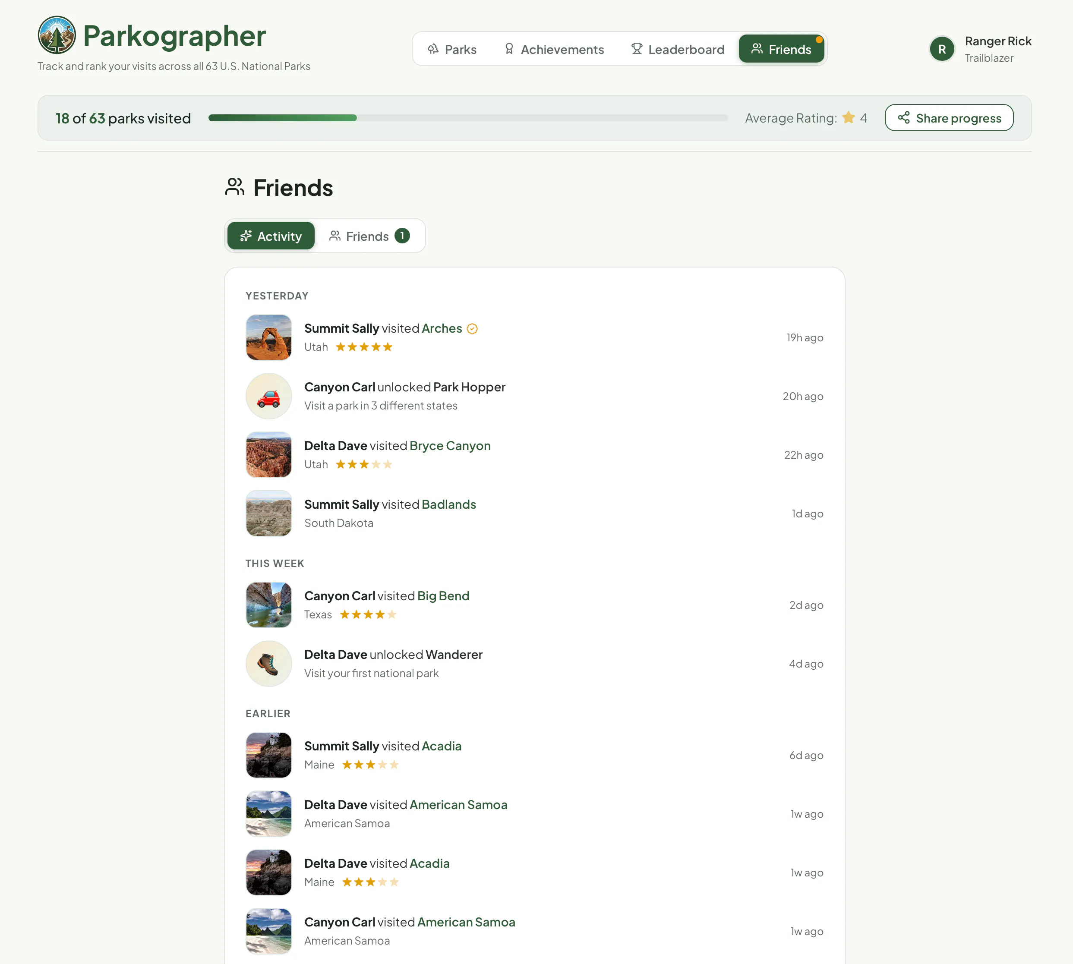This screenshot has height=964, width=1073.
Task: Open Delta Dave's American Samoa thumbnail
Action: coord(268,814)
